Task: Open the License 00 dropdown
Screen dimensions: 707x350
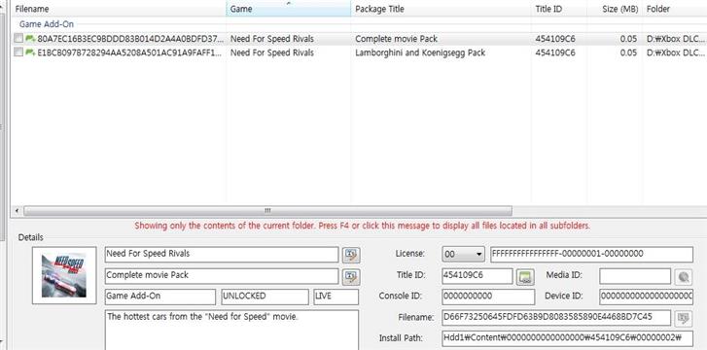Action: click(x=463, y=255)
